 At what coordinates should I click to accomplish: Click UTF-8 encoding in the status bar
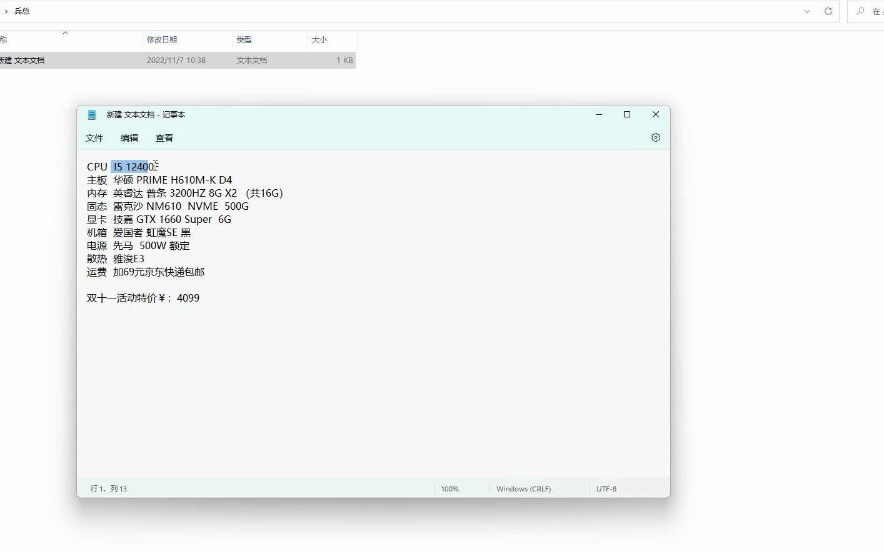(606, 489)
